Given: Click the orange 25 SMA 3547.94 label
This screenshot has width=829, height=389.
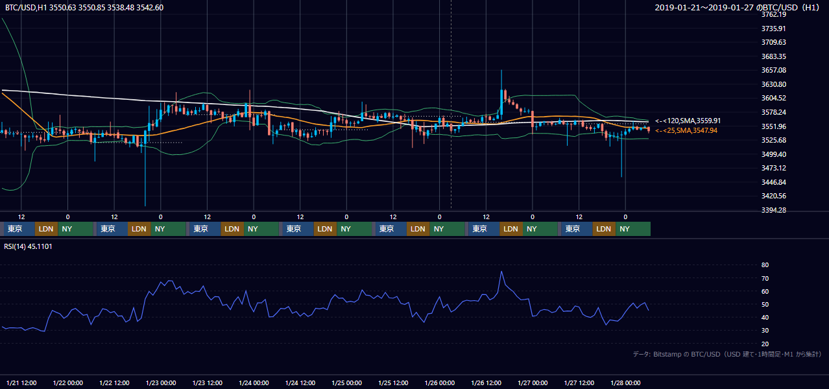Looking at the screenshot, I should pyautogui.click(x=686, y=130).
